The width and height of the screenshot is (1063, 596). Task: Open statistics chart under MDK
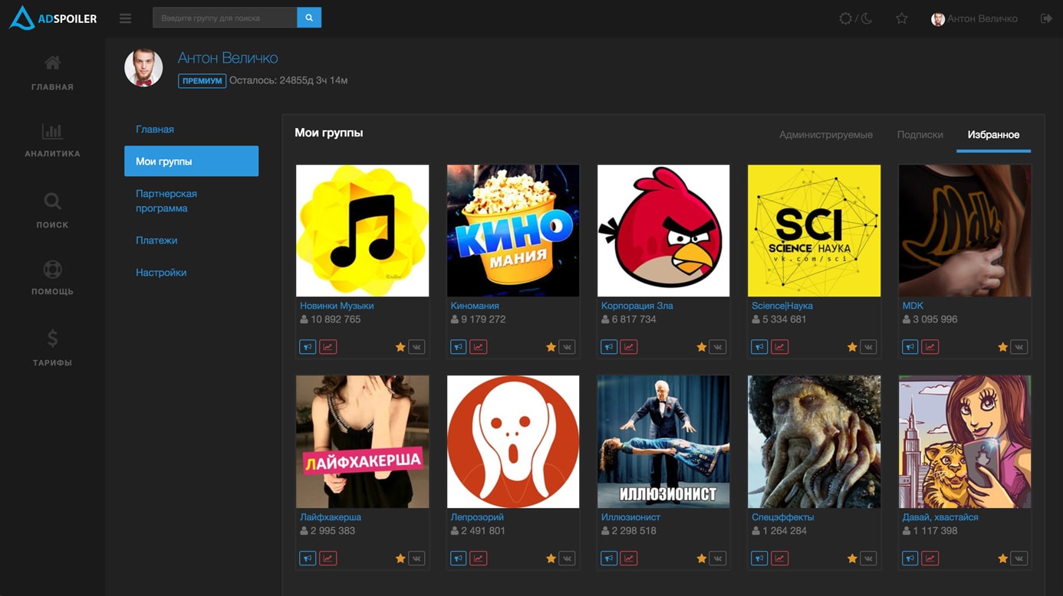[x=930, y=347]
